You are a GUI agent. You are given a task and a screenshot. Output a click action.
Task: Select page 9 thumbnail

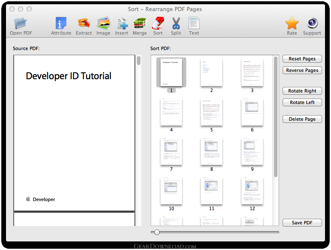(252, 151)
